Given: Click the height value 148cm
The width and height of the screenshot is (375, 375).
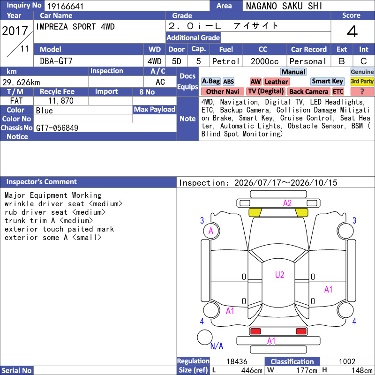Looking at the screenshot, I should pos(362,370).
